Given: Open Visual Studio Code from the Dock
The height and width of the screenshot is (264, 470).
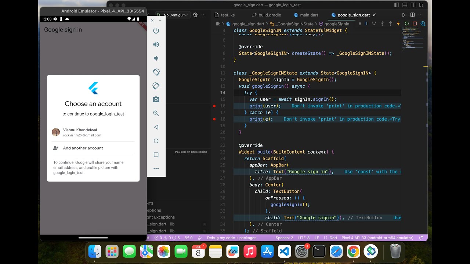Looking at the screenshot, I should point(284,251).
